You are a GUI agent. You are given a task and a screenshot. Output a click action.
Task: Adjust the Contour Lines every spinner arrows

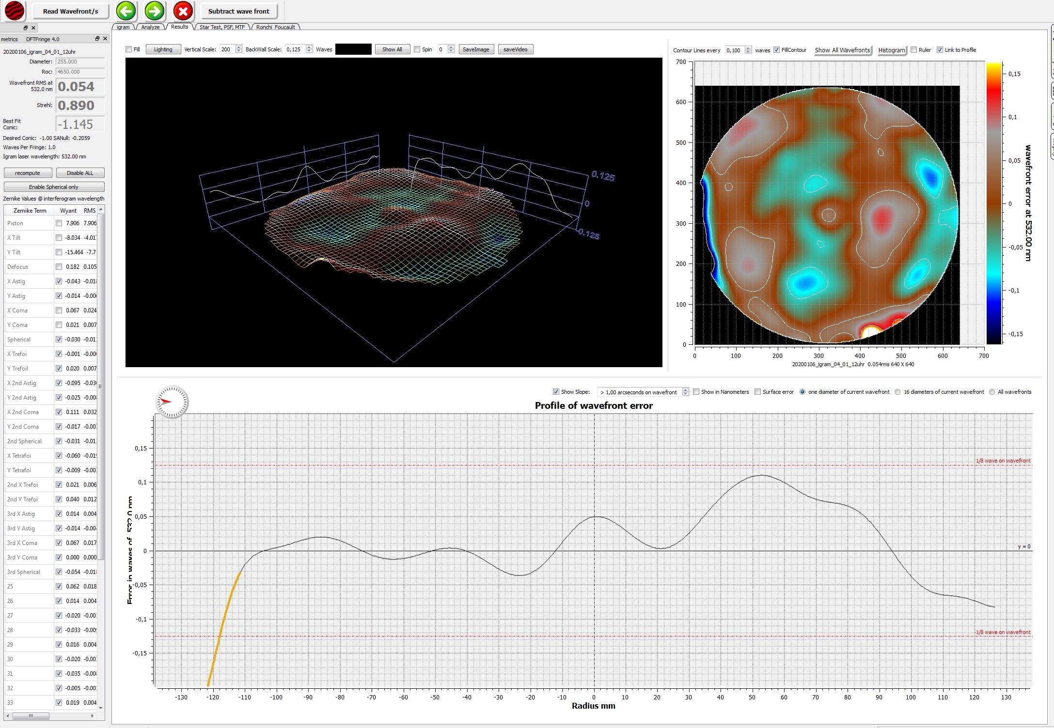click(x=748, y=50)
